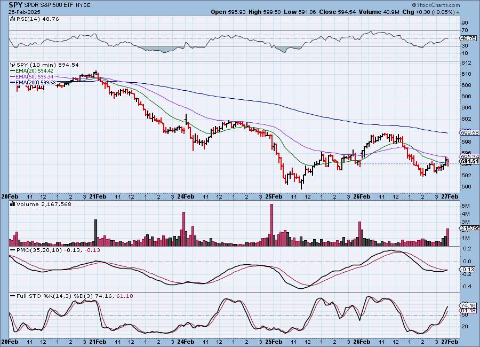
Task: Click the SPY ticker symbol in the header
Action: point(15,5)
